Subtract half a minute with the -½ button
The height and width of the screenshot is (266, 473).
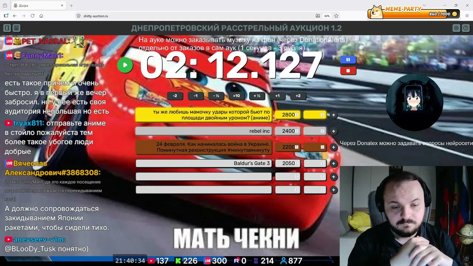point(216,96)
